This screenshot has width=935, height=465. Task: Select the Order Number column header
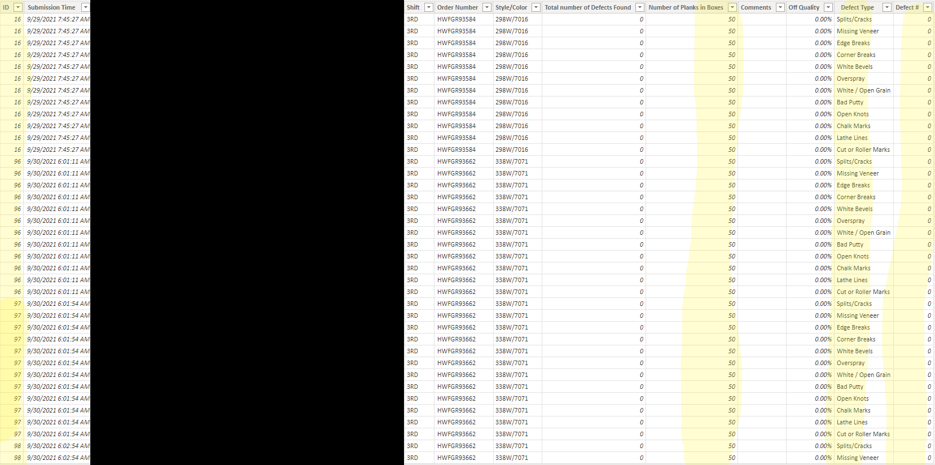tap(458, 7)
